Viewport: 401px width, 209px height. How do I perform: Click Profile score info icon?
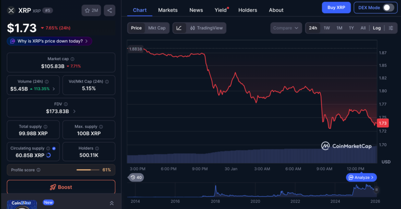click(38, 170)
